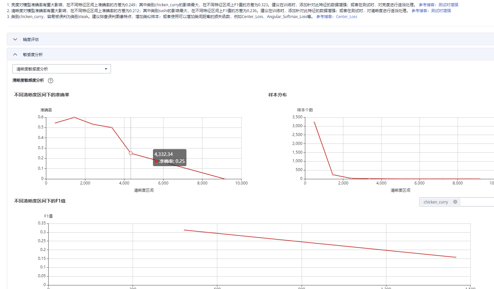Click the last F1 data point near 0.15

[x=455, y=257]
